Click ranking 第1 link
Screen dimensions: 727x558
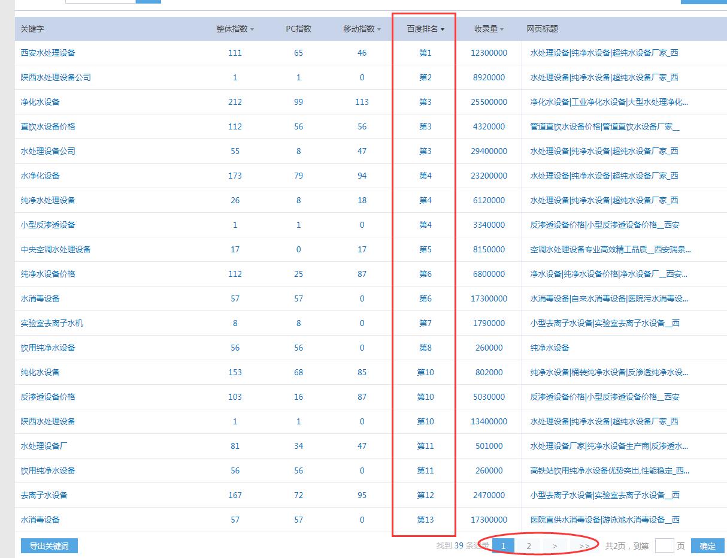(425, 53)
